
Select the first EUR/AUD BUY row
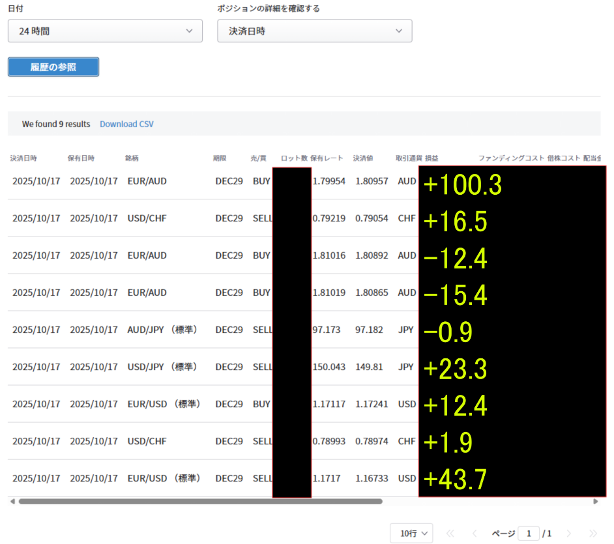click(147, 181)
